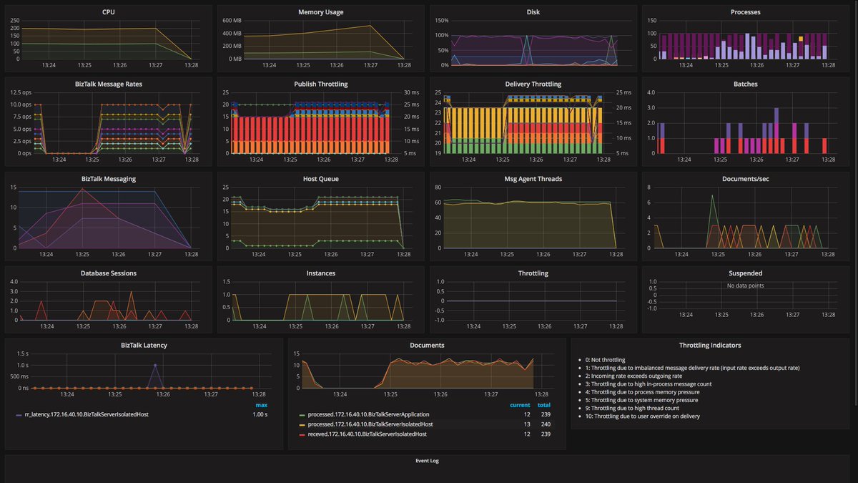Open the Disk panel title menu
The height and width of the screenshot is (483, 858).
(x=533, y=12)
